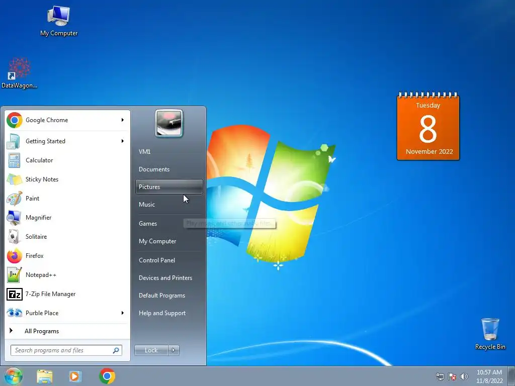Open the Google Chrome icon in Start menu

pyautogui.click(x=15, y=120)
